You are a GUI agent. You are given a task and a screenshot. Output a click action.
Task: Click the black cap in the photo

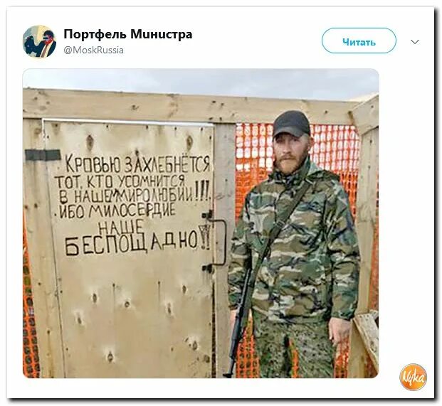point(292,123)
